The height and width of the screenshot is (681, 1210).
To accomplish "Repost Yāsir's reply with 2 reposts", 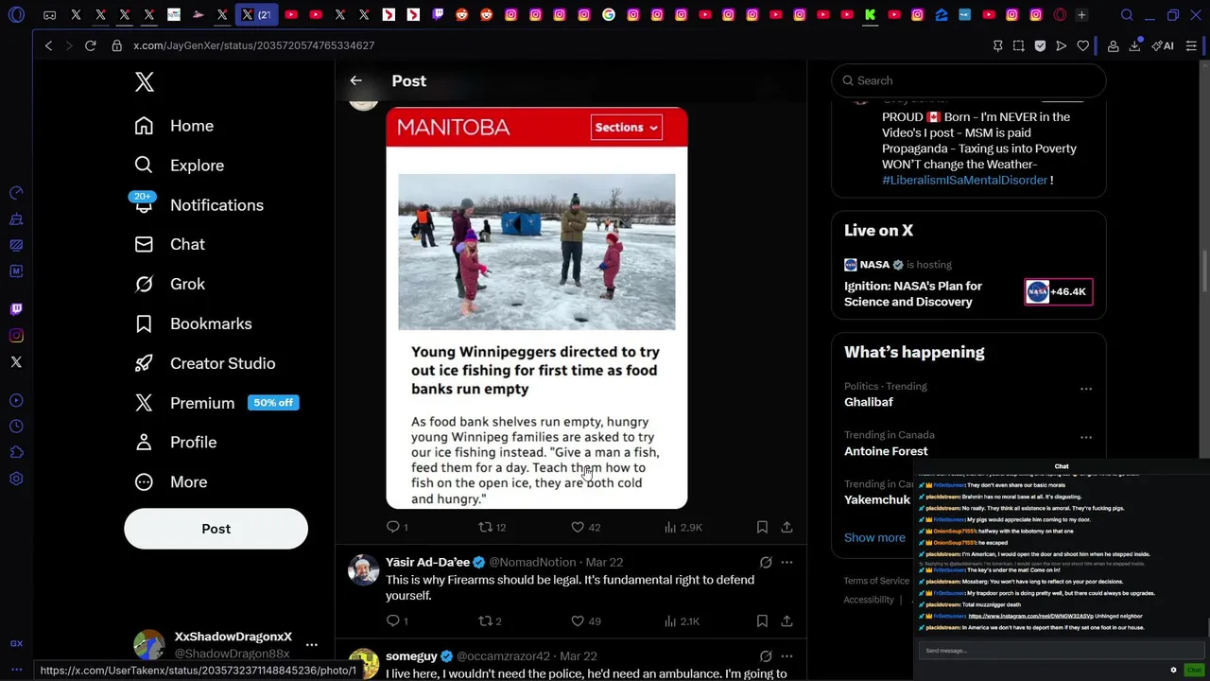I will tap(490, 621).
